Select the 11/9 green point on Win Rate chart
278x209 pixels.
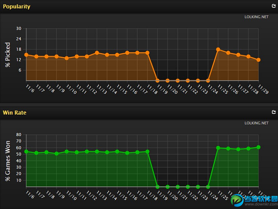point(57,153)
